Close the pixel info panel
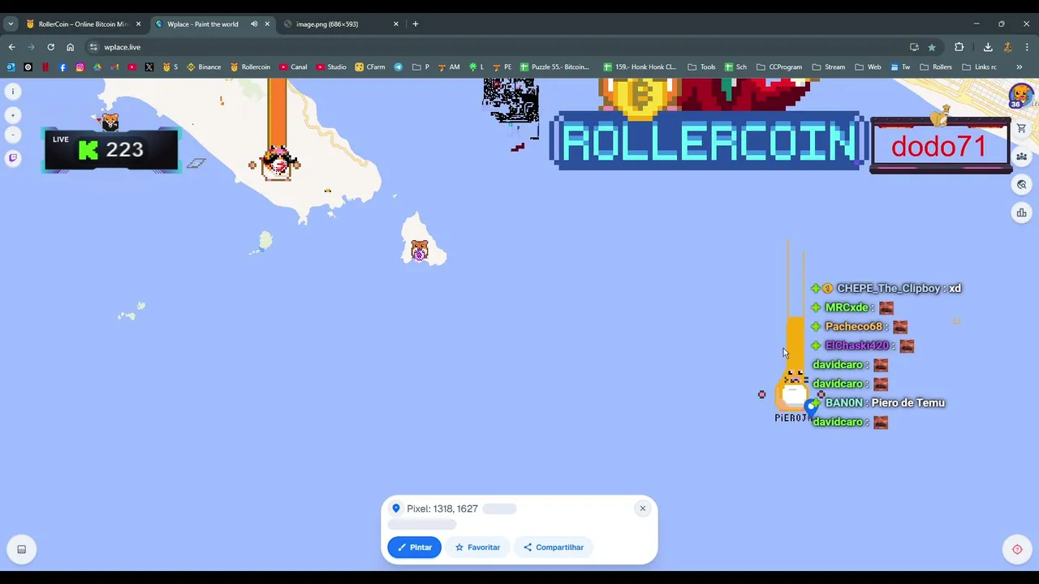 coord(642,509)
